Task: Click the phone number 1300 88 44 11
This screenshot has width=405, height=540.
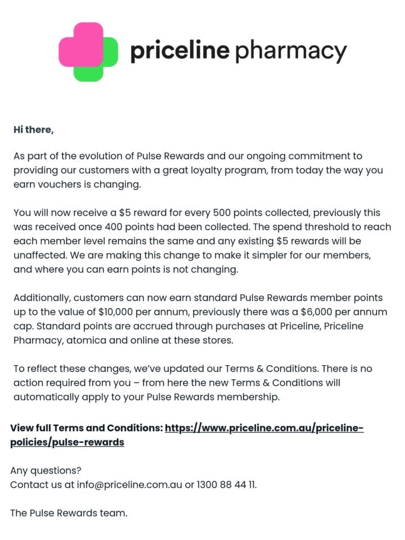Action: [x=226, y=484]
